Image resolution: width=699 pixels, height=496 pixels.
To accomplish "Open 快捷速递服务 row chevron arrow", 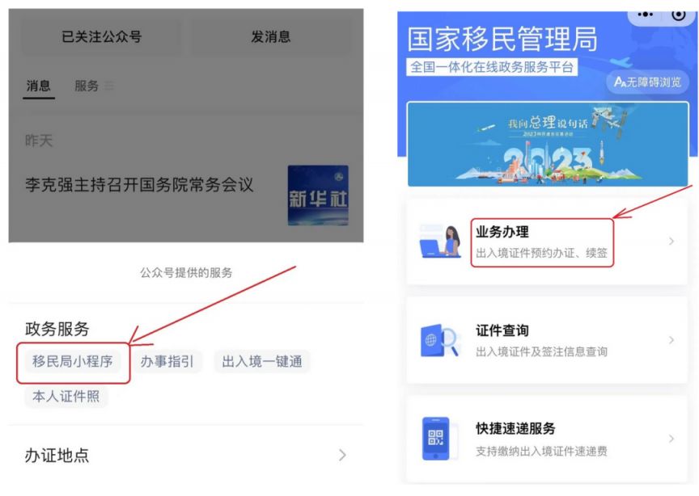I will [671, 439].
